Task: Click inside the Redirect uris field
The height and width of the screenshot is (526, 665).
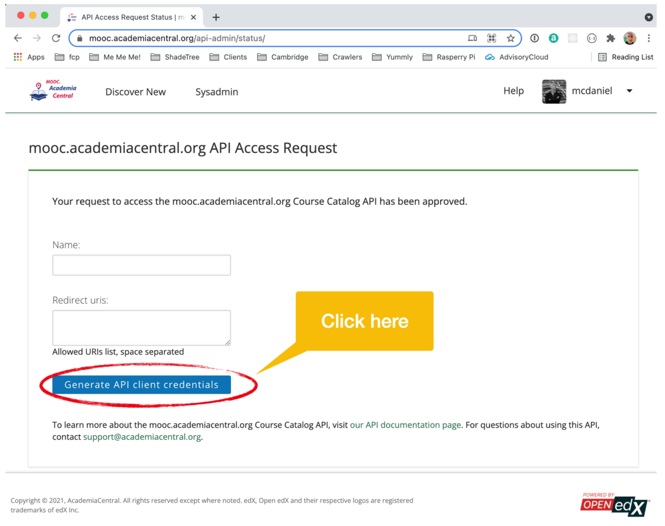Action: pyautogui.click(x=141, y=327)
